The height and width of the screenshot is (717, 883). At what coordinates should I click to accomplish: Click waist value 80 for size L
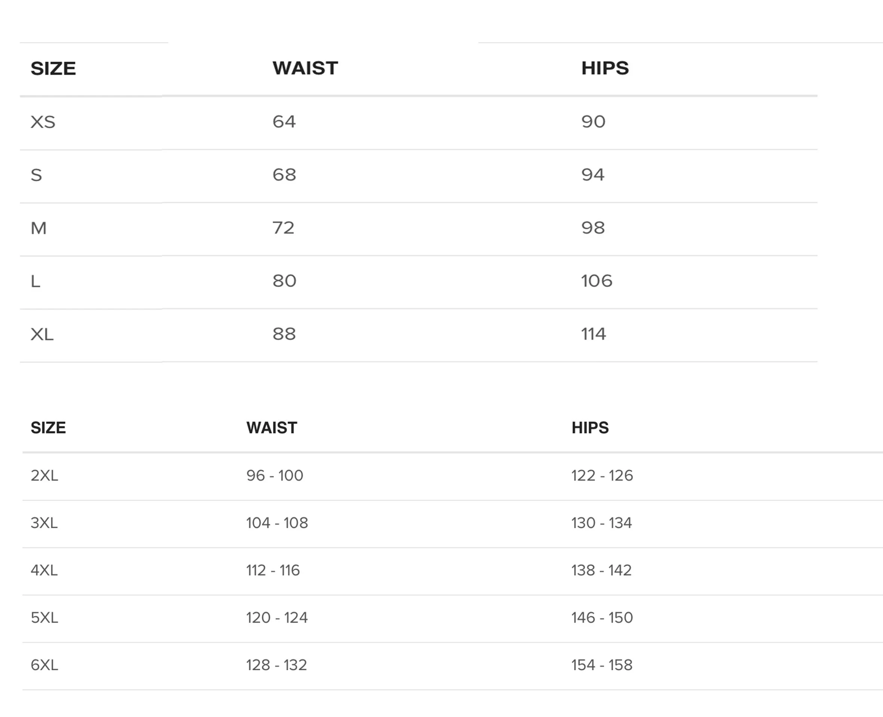pos(284,281)
